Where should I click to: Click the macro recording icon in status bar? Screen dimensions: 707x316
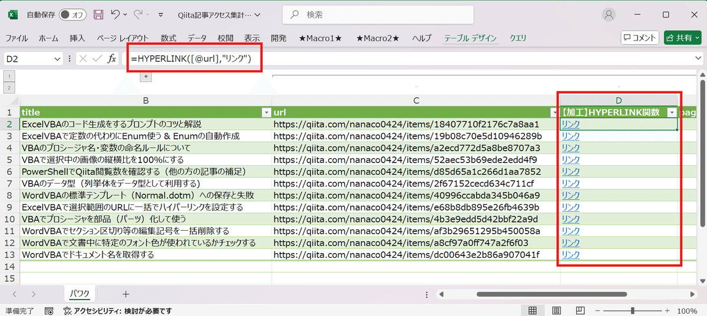click(49, 311)
